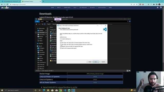Open the View ribbon tab in File Explorer
The image size is (164, 92).
(52, 21)
